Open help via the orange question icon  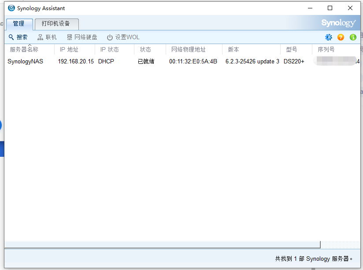pyautogui.click(x=341, y=37)
